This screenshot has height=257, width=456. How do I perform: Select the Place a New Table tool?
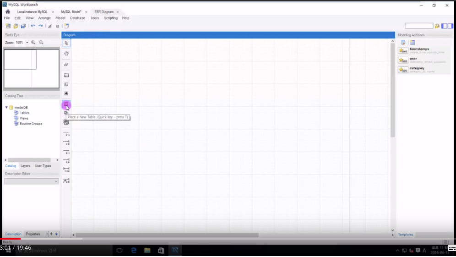click(x=66, y=104)
